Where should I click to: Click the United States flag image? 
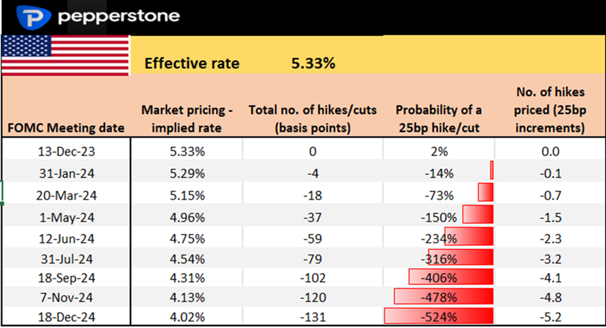click(65, 55)
